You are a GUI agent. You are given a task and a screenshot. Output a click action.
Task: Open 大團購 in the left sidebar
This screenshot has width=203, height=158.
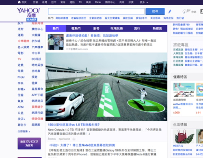point(36,35)
